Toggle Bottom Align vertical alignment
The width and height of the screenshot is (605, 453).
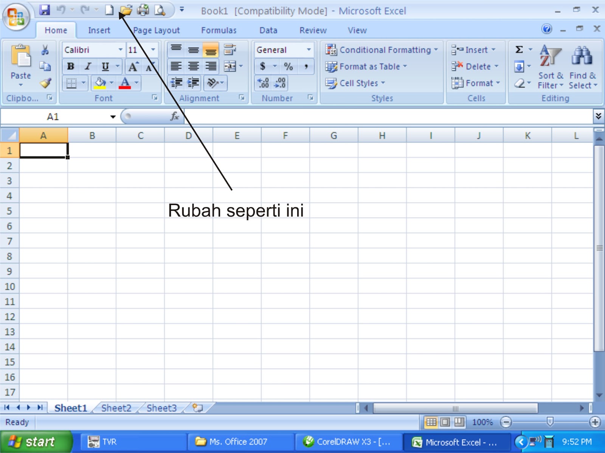point(211,49)
